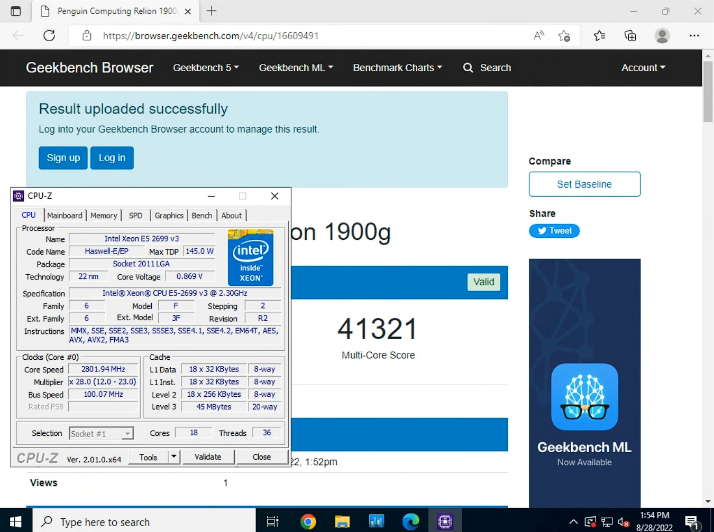Click the Windows taskbar search box

144,521
